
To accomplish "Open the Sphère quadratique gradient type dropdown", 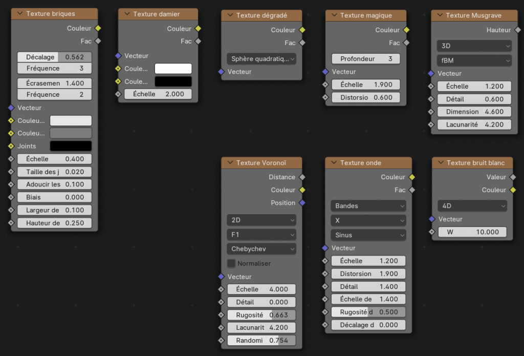I will 261,59.
